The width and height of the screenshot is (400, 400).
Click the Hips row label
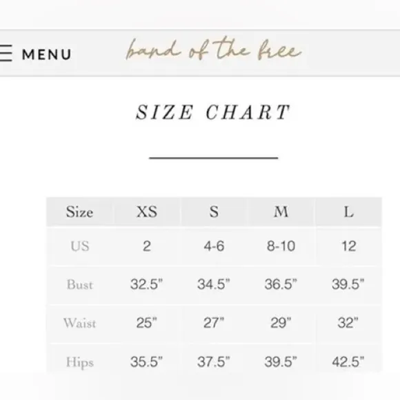pos(80,362)
